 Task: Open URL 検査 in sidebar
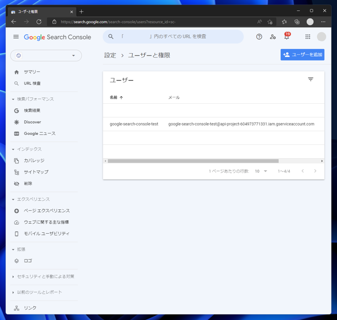pos(32,83)
